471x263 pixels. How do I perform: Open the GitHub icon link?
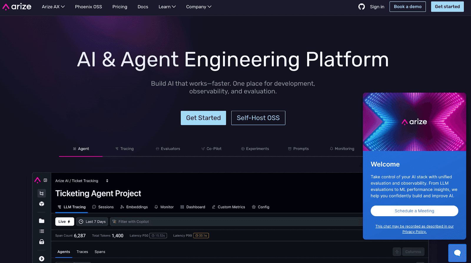click(x=361, y=6)
